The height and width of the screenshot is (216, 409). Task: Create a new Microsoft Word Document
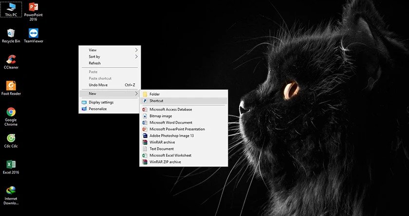[170, 123]
